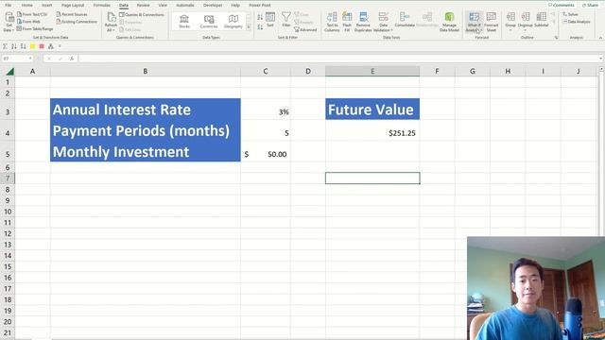Viewport: 605px width, 340px height.
Task: Expand the formula bar
Action: tap(601, 59)
